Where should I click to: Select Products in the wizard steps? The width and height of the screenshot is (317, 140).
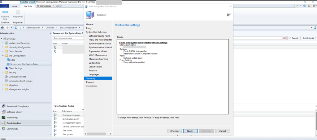[93, 70]
